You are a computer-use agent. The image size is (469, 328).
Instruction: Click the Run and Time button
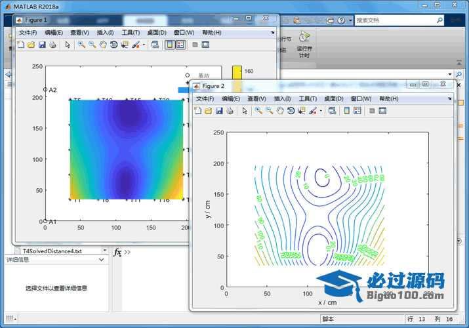304,43
